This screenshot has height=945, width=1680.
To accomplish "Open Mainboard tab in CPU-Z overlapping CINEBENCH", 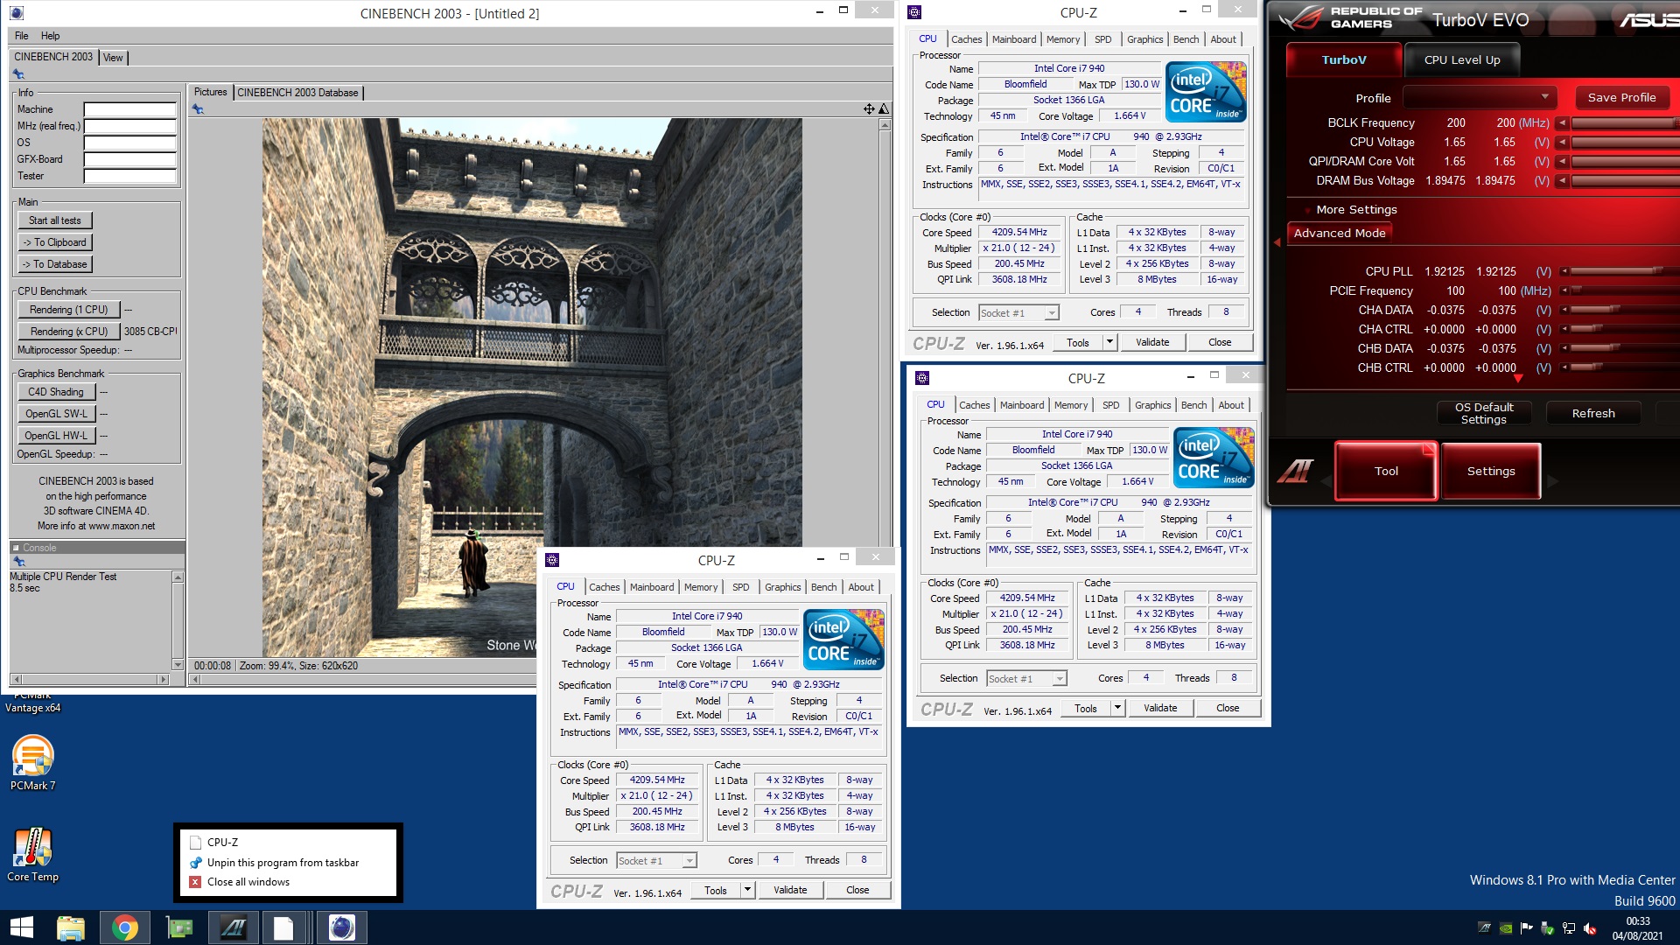I will pyautogui.click(x=652, y=587).
